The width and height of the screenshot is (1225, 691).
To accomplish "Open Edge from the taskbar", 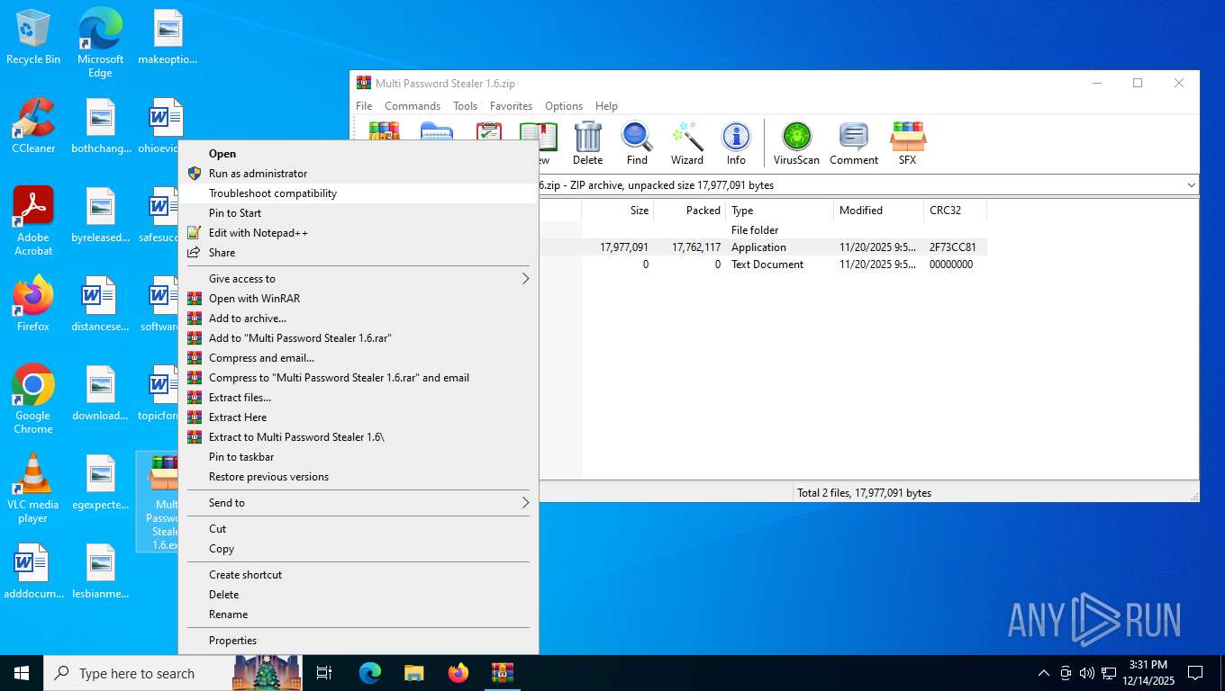I will [x=370, y=673].
